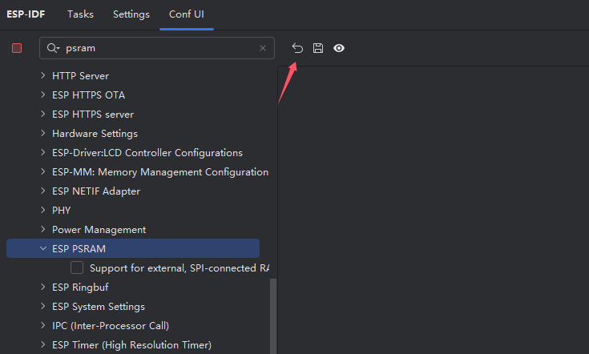589x354 pixels.
Task: Collapse the ESP PSRAM node
Action: [42, 248]
